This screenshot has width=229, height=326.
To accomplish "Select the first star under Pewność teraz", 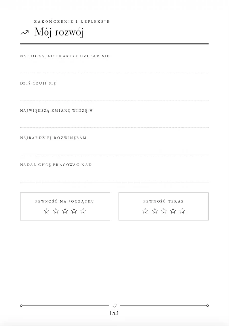I will 145,211.
